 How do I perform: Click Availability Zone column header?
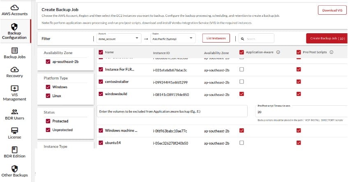click(216, 53)
